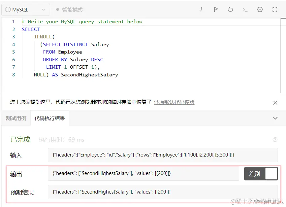Click the SecondHighestSalary alias in the code
Image resolution: width=286 pixels, height=207 pixels.
pos(90,75)
